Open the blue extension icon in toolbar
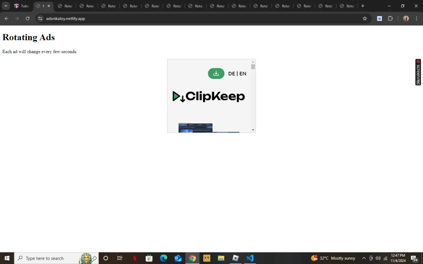The height and width of the screenshot is (264, 423). 379,18
